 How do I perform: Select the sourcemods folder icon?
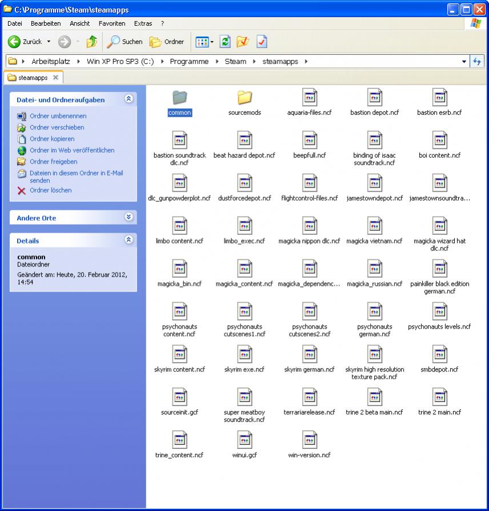(x=244, y=97)
